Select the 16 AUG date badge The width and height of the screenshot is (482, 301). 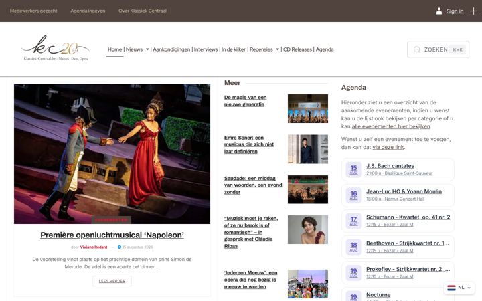[x=353, y=195]
